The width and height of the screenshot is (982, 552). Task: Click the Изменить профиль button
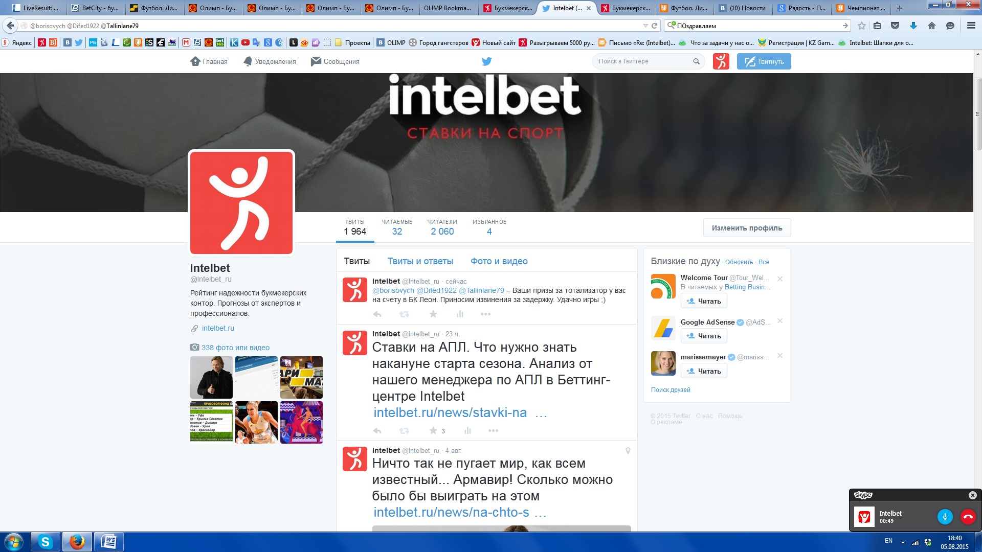pyautogui.click(x=747, y=228)
